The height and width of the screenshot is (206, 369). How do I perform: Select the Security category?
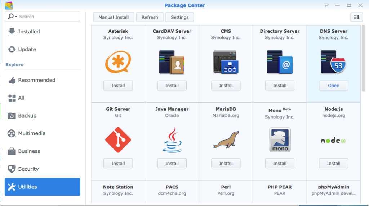point(43,169)
